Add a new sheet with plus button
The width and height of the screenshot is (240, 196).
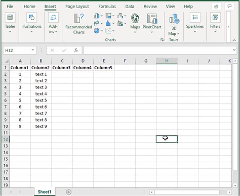(69, 192)
